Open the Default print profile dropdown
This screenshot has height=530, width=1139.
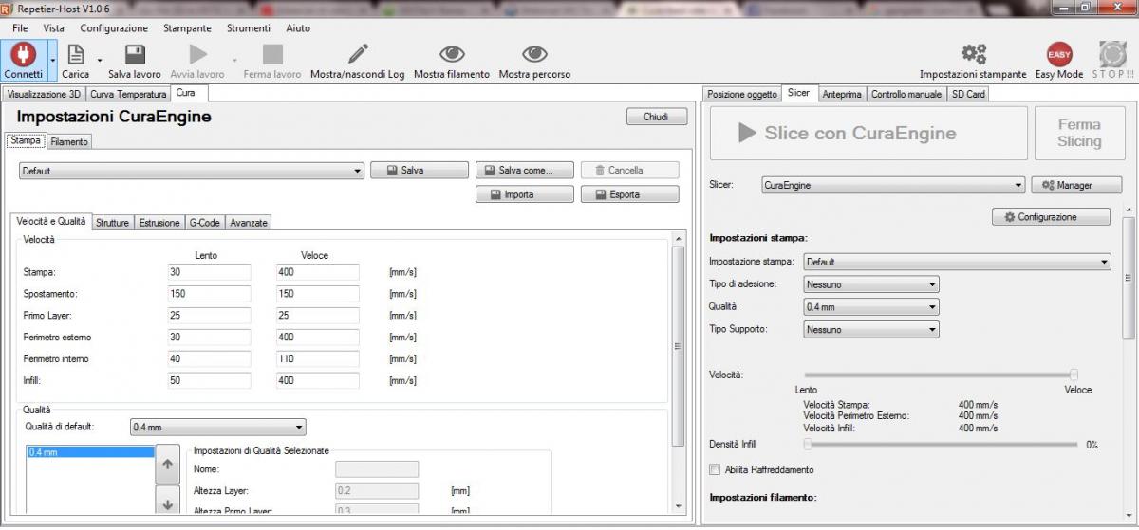[x=191, y=172]
